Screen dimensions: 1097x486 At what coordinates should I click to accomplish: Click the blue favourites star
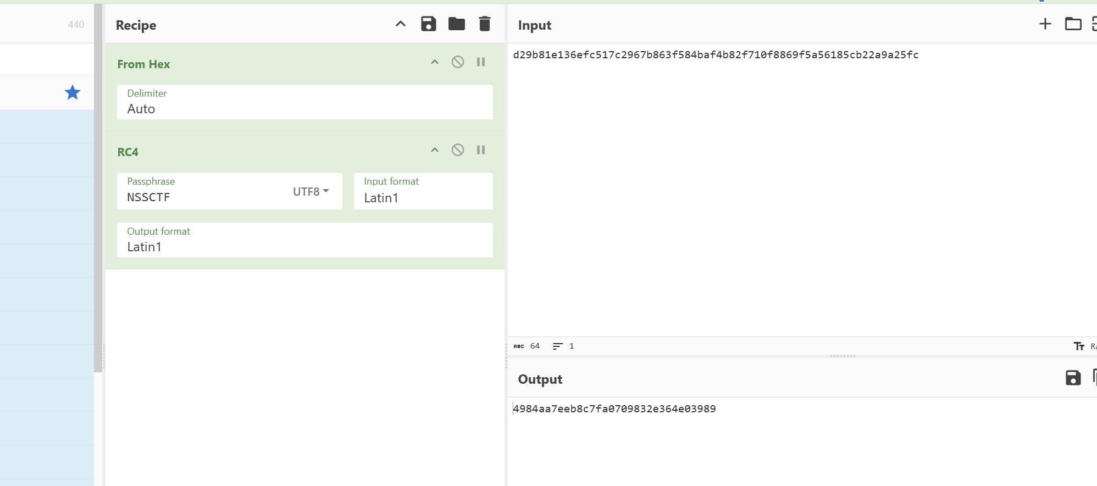tap(73, 92)
